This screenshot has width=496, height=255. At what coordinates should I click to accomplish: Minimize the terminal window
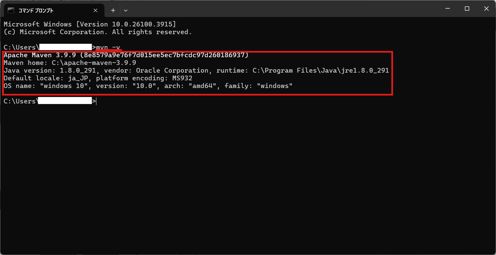pos(447,9)
